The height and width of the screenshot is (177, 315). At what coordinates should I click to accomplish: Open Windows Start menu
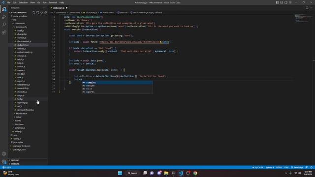click(120, 173)
